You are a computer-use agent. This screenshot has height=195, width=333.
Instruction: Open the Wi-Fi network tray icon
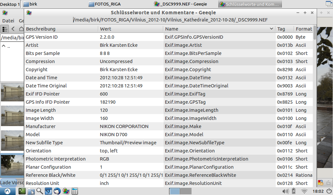[x=304, y=191]
